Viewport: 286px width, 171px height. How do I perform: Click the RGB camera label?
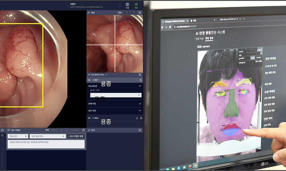click(x=204, y=47)
